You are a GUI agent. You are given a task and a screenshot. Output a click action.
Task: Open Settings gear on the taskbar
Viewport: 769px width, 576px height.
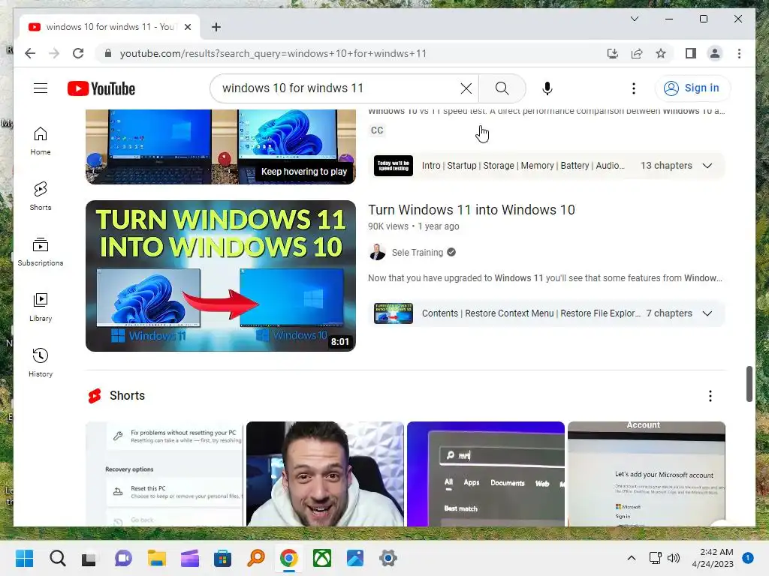tap(388, 558)
